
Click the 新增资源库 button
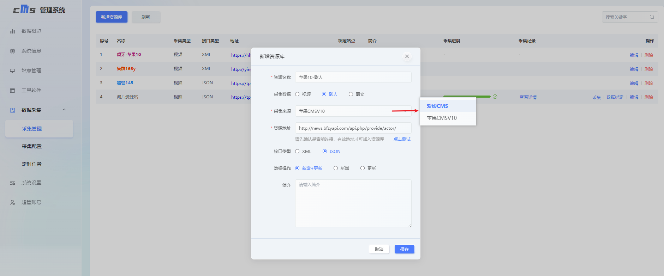pos(112,17)
